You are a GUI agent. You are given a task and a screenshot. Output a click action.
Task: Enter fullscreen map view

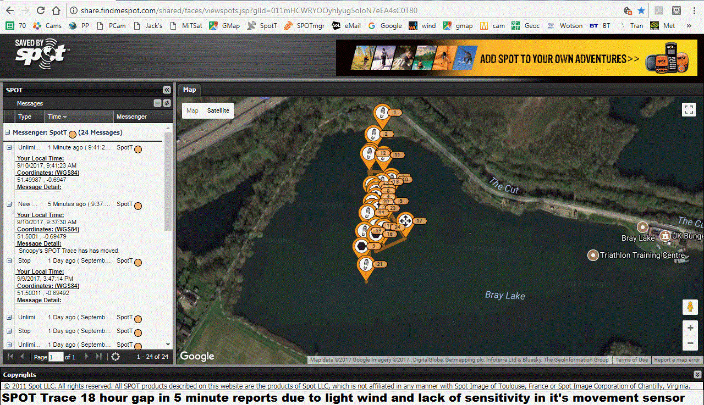(689, 109)
